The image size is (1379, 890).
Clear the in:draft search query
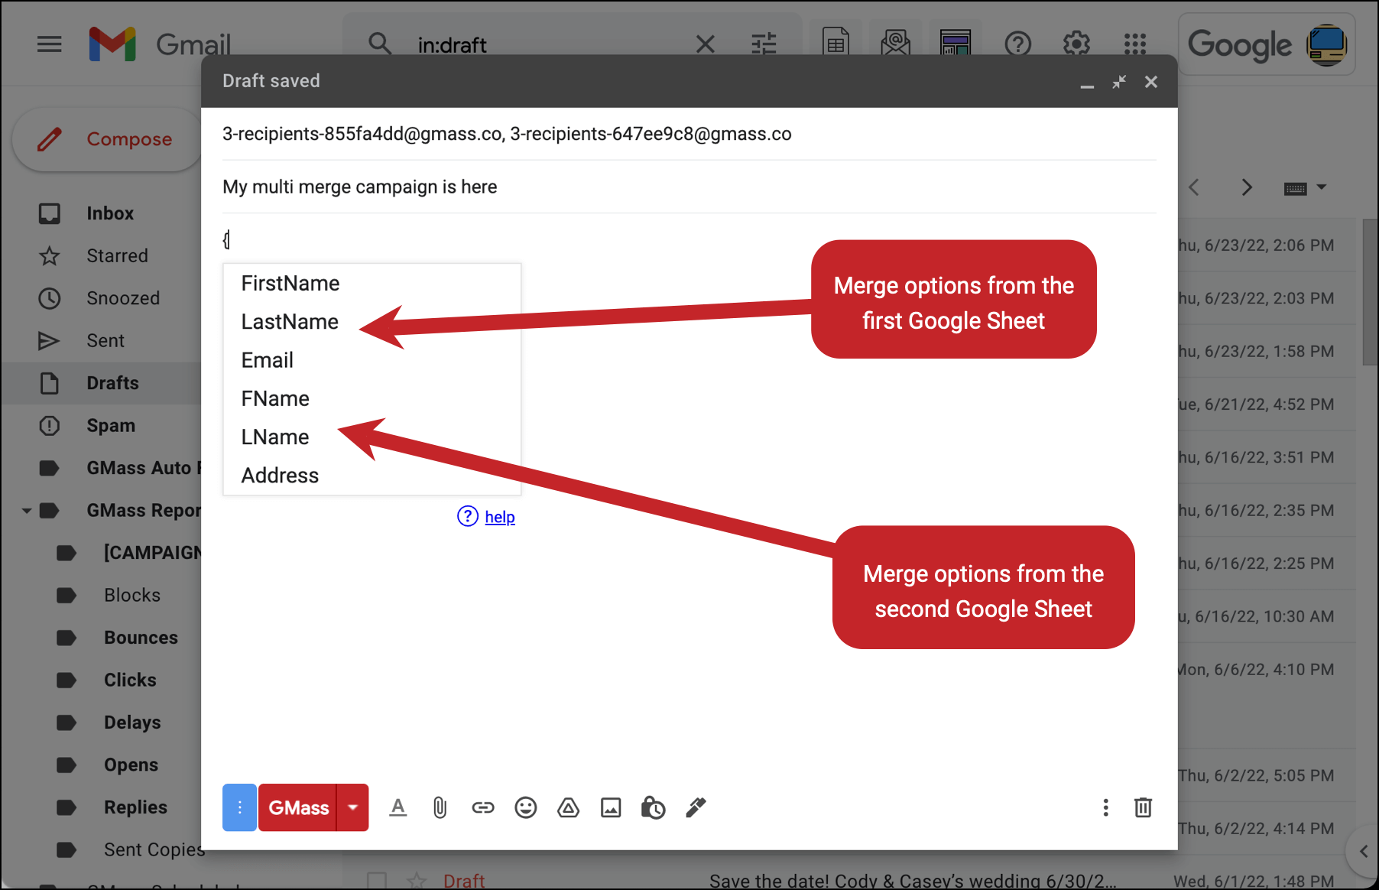pos(705,44)
